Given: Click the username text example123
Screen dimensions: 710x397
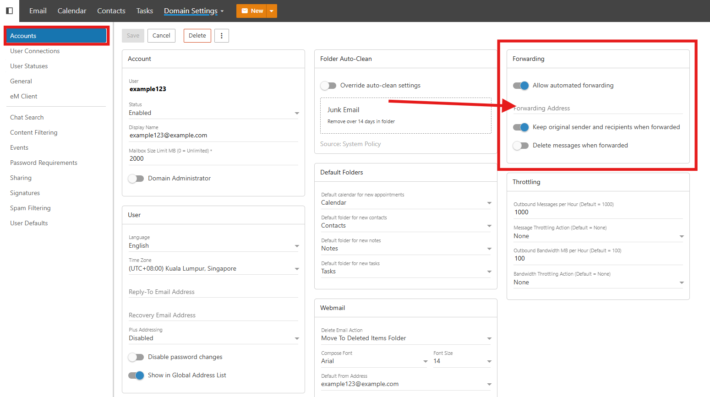Looking at the screenshot, I should click(x=148, y=89).
